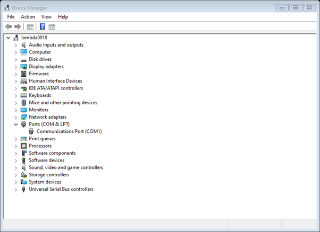
Task: Click the lambda0918 computer icon
Action: coord(16,38)
